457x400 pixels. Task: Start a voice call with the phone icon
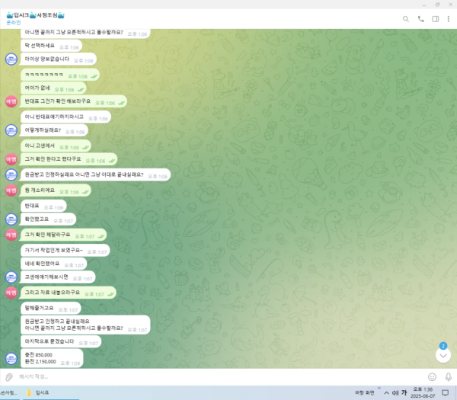pos(421,19)
